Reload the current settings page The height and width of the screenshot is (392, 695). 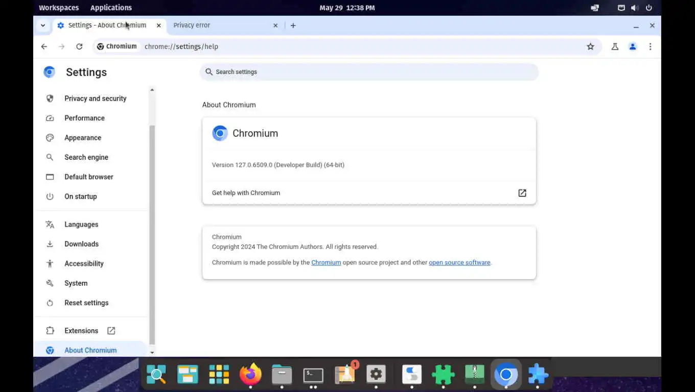[79, 46]
